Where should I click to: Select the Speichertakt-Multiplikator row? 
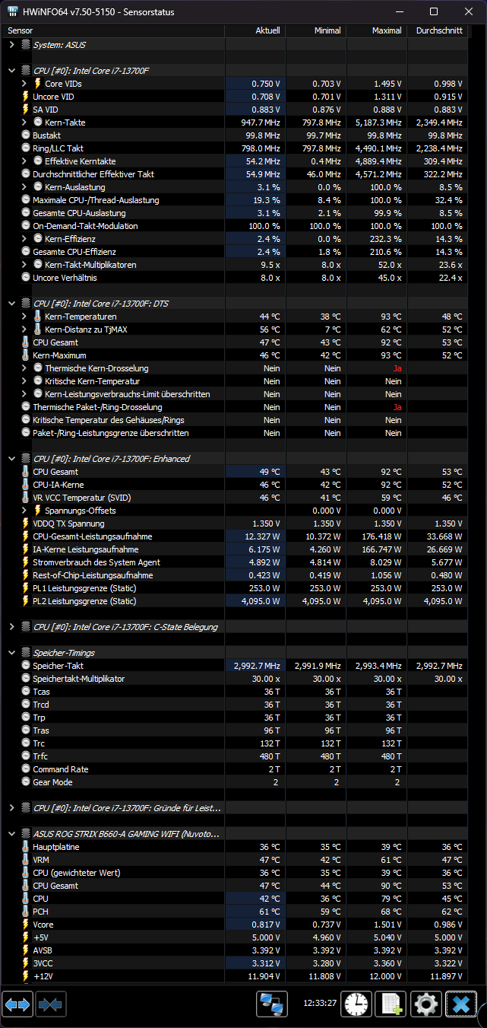click(235, 679)
